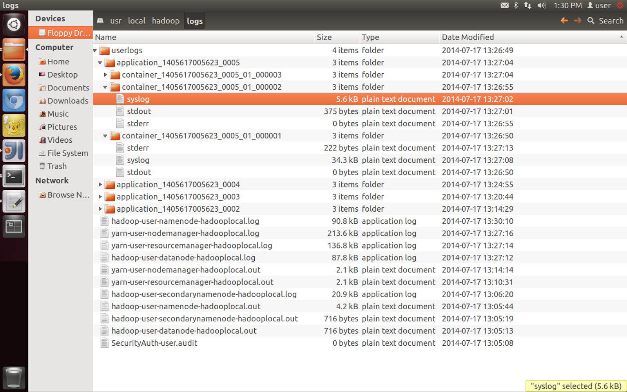Open the session settings gear menu
The image size is (627, 392).
point(620,5)
